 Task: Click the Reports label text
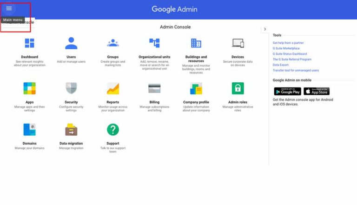113,102
